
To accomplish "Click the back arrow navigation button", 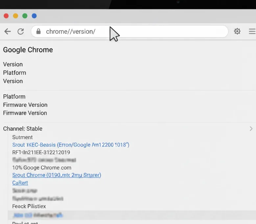I will [x=8, y=32].
